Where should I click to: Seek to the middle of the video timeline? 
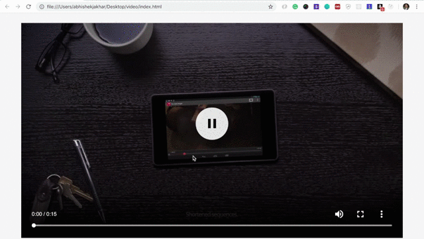click(x=212, y=225)
